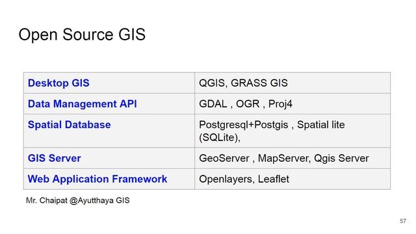This screenshot has height=234, width=416.
Task: Select the 'GIS Server' cell
Action: click(x=109, y=158)
